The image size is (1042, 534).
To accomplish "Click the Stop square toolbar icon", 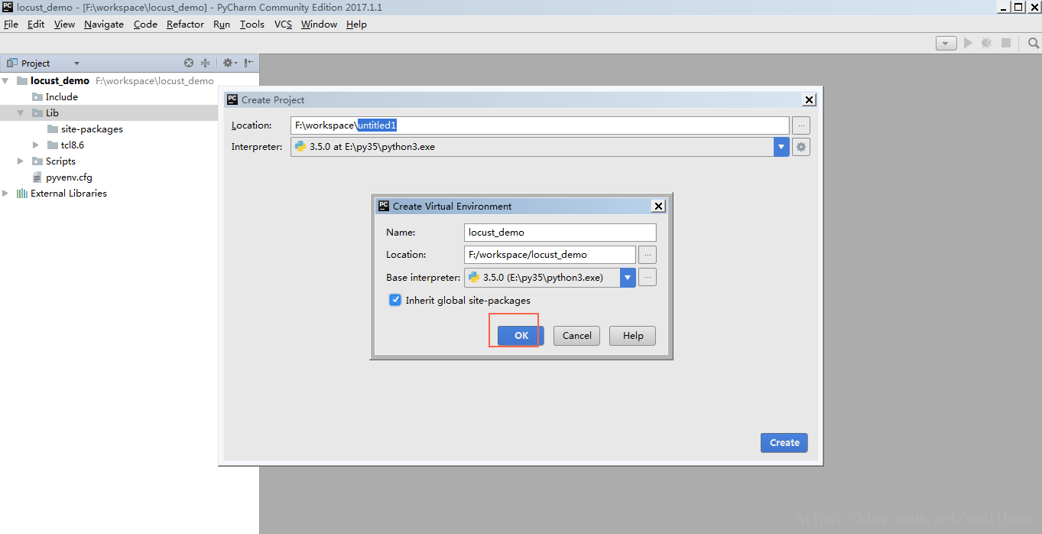I will point(1006,44).
